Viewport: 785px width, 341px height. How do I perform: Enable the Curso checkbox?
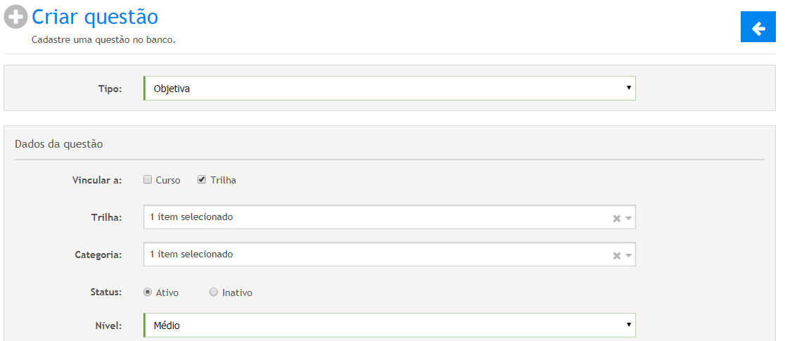click(148, 180)
